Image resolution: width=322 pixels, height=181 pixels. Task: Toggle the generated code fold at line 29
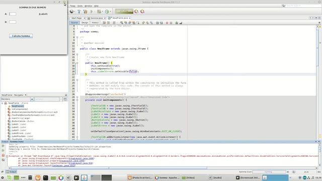point(77,97)
